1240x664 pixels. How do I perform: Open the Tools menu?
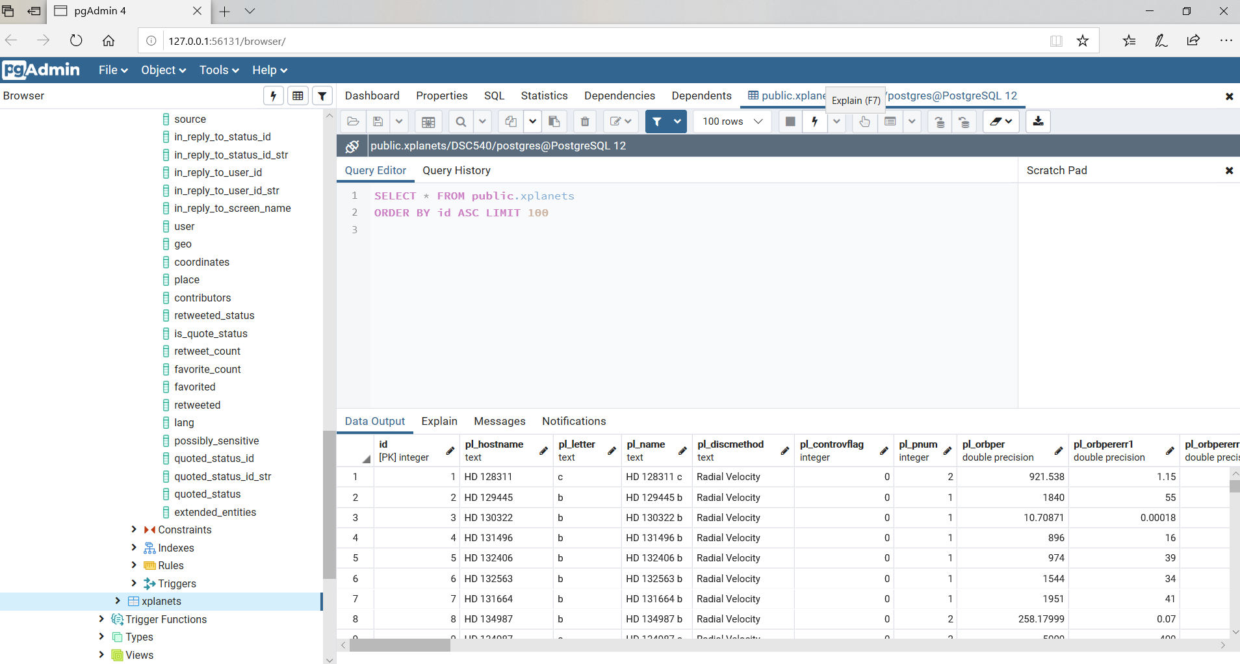(219, 70)
